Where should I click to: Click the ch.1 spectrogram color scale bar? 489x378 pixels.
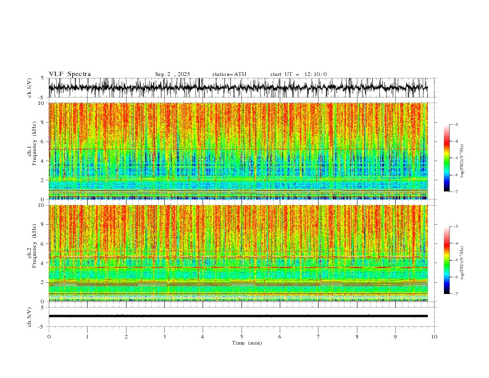click(446, 158)
